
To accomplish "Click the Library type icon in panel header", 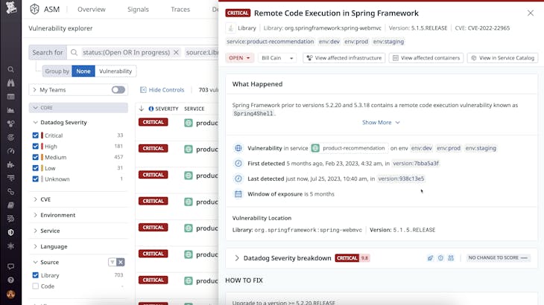I will [x=231, y=28].
